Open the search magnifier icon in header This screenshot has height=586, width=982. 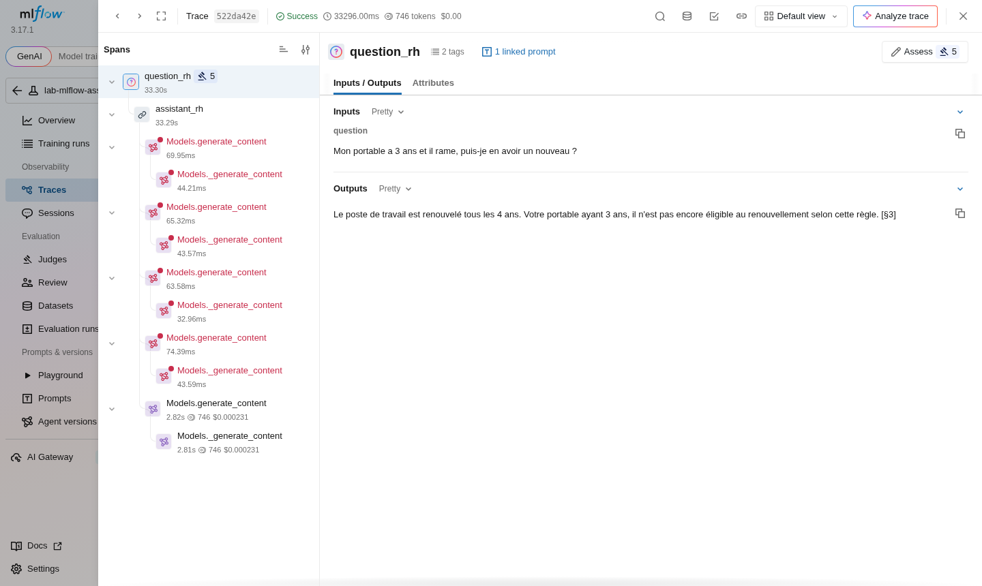click(660, 16)
